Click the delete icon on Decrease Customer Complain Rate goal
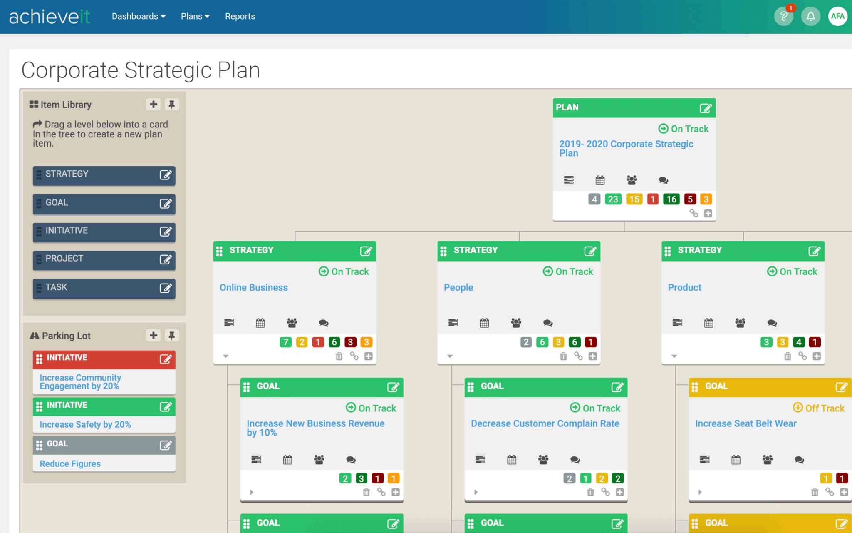Image resolution: width=852 pixels, height=533 pixels. [x=589, y=492]
